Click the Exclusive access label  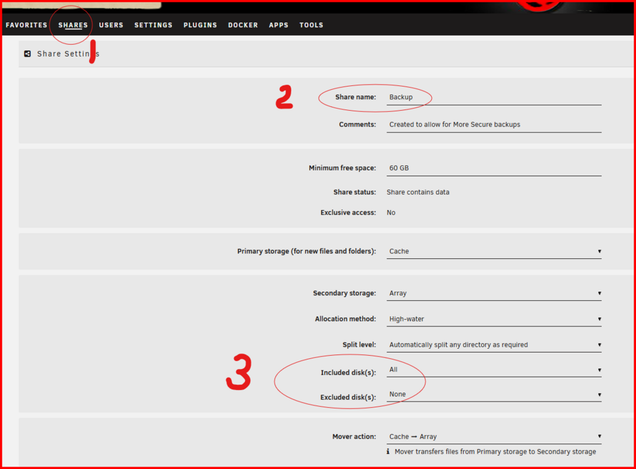point(349,213)
